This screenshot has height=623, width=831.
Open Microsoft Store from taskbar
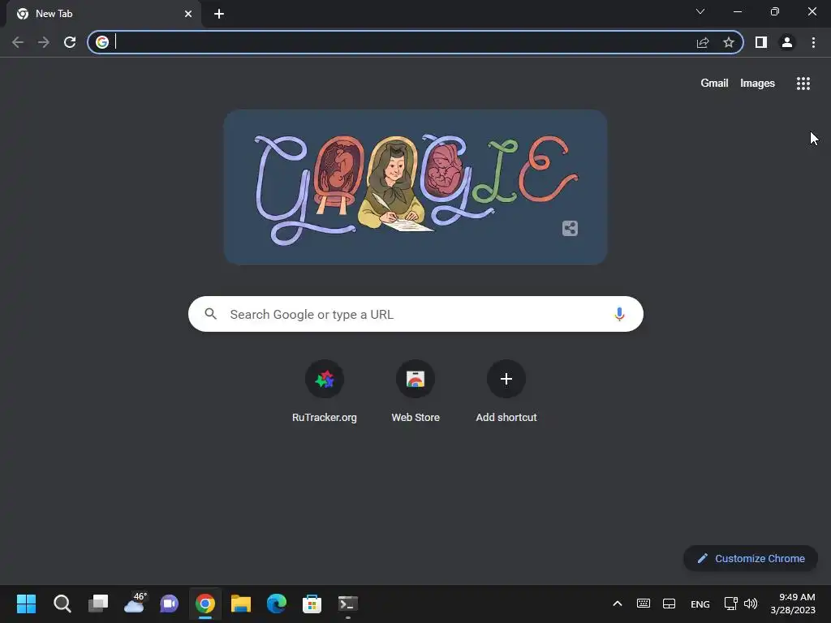click(312, 604)
